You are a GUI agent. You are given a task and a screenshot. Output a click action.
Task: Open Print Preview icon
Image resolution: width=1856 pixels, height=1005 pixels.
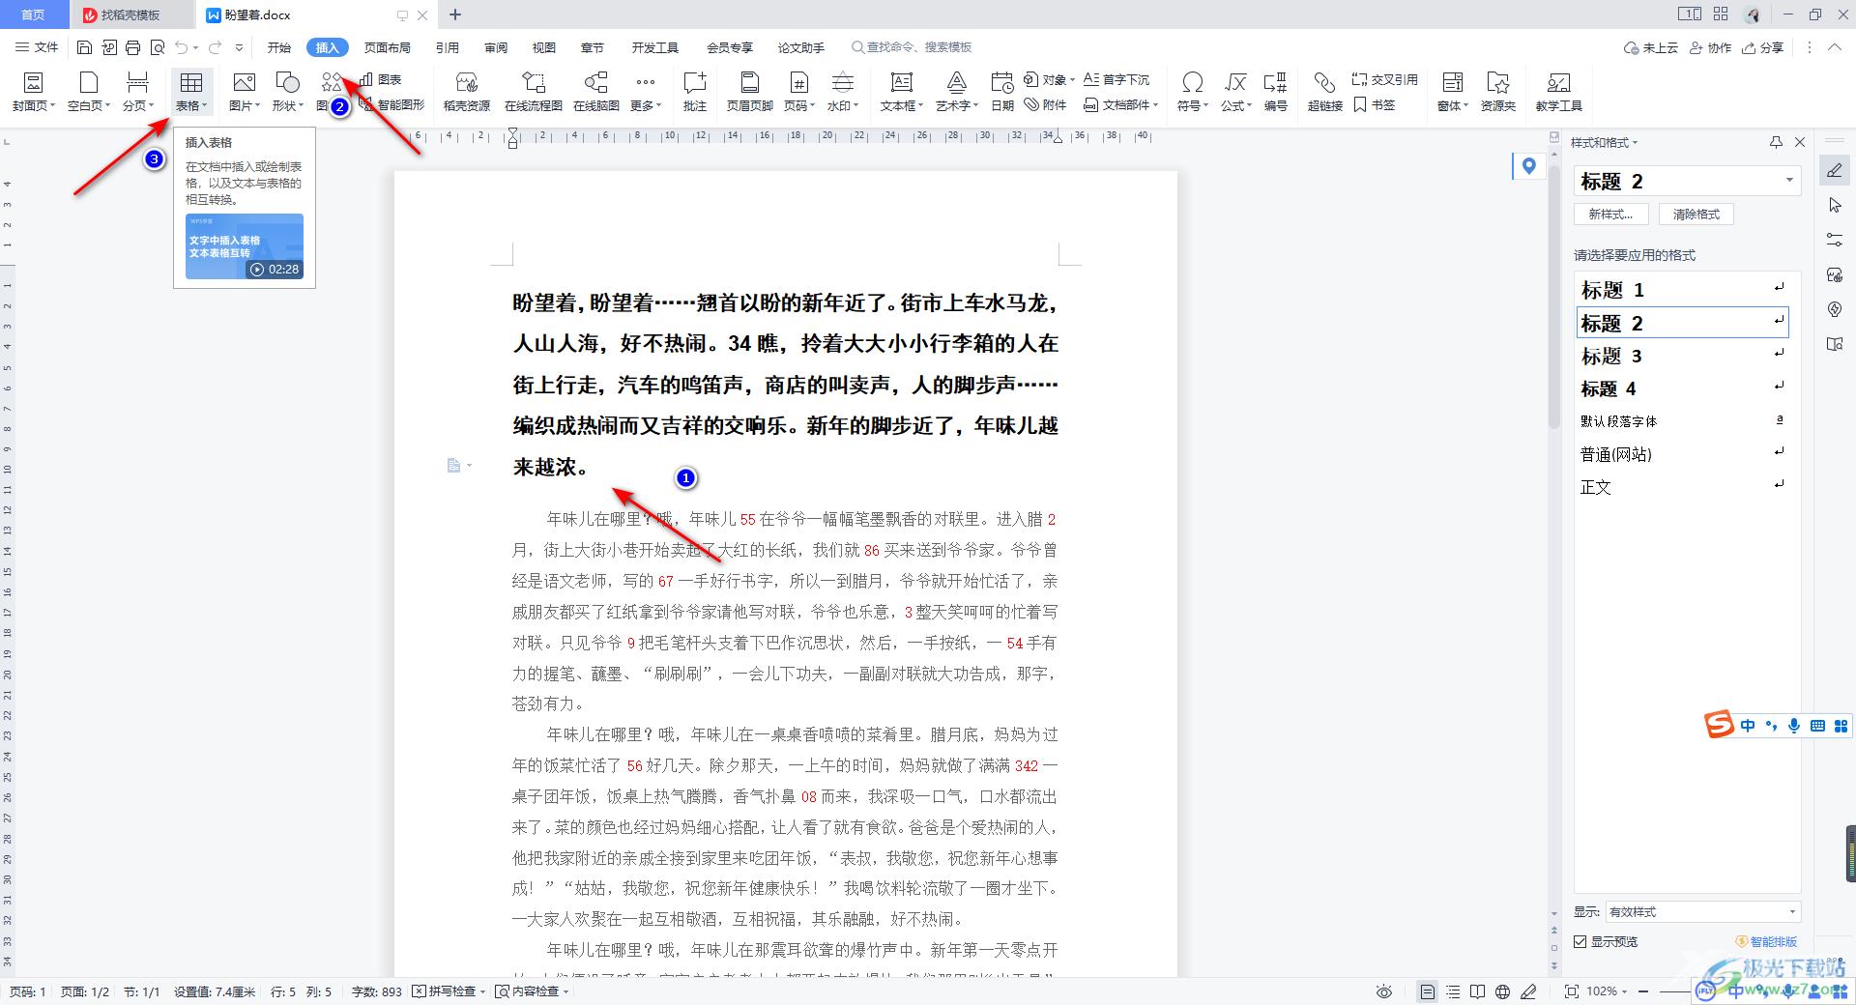click(158, 47)
